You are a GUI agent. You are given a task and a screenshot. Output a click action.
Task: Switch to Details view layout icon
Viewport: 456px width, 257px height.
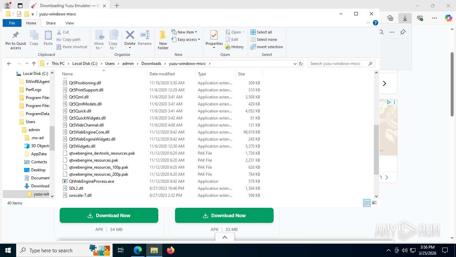coord(367,203)
